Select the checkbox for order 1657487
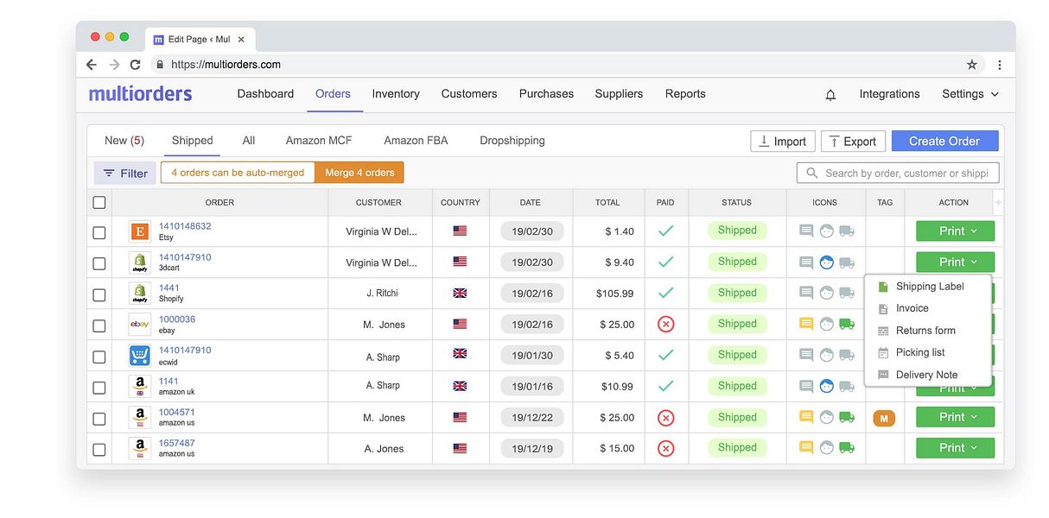Image resolution: width=1049 pixels, height=518 pixels. pos(99,450)
